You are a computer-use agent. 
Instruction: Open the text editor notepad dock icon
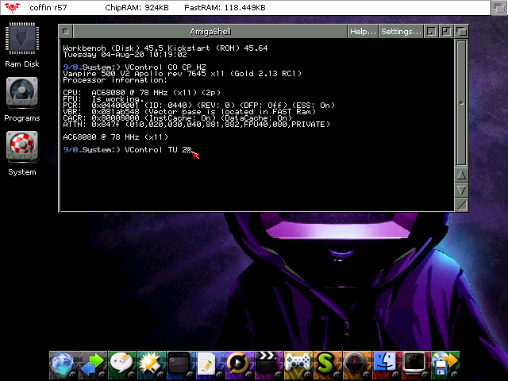coord(210,365)
